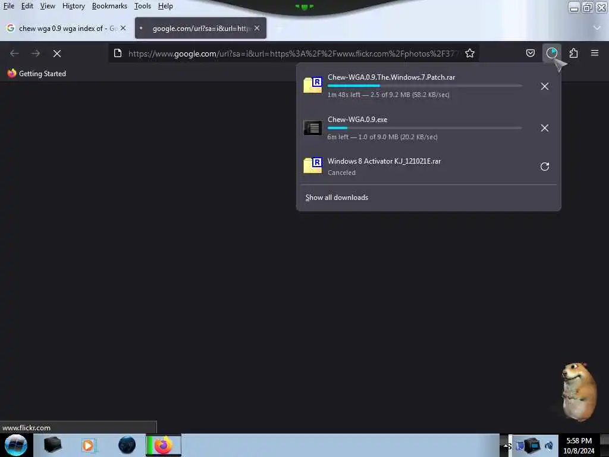Open the Tools menu
Screen dimensions: 609x457
[142, 6]
